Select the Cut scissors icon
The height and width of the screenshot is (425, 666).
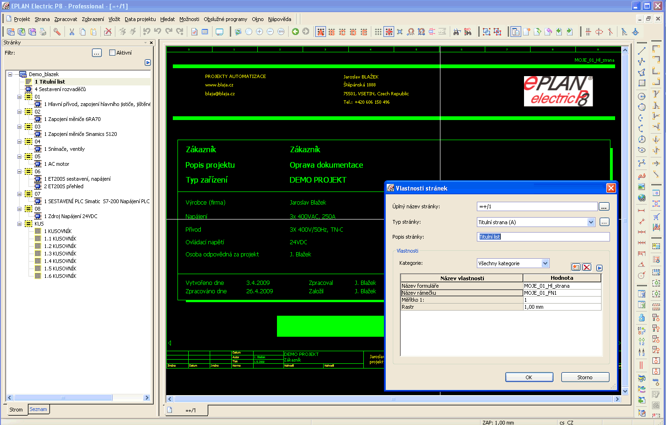[72, 32]
